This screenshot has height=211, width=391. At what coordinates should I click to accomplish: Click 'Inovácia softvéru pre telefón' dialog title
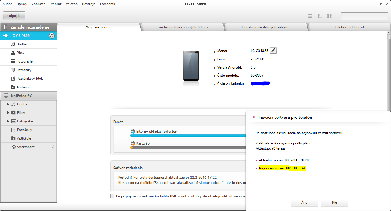[x=285, y=117]
